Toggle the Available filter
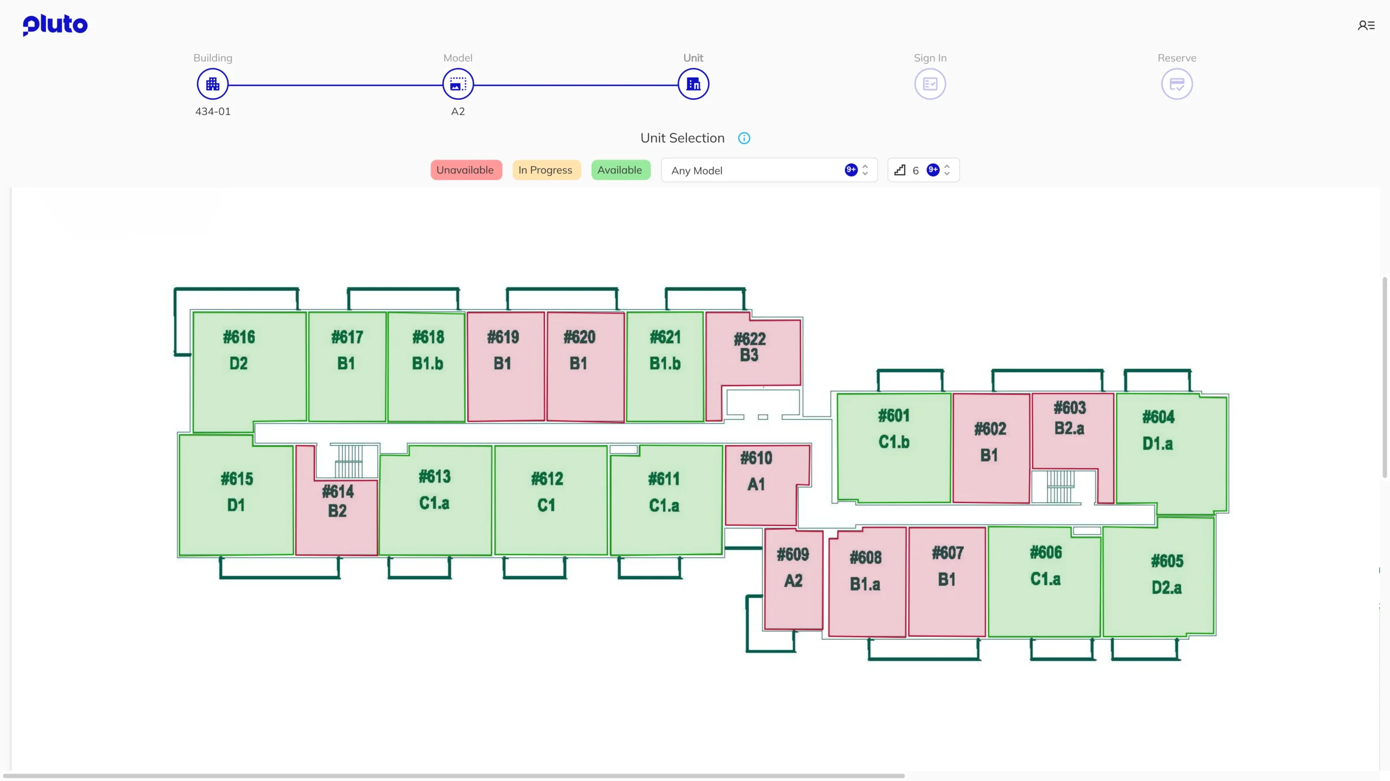 point(621,170)
